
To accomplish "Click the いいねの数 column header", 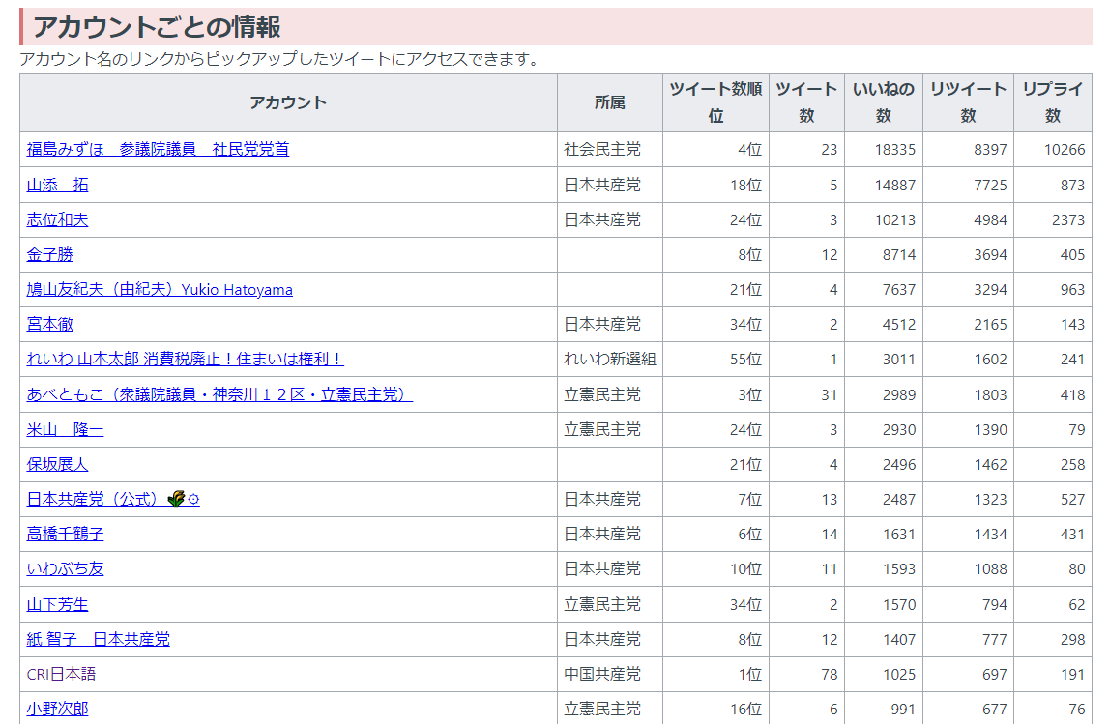I will (884, 102).
